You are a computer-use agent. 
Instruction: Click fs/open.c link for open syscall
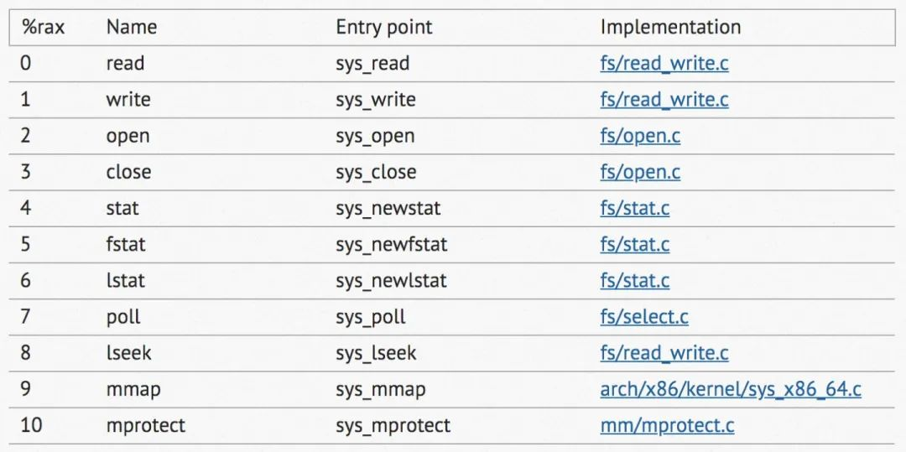639,136
